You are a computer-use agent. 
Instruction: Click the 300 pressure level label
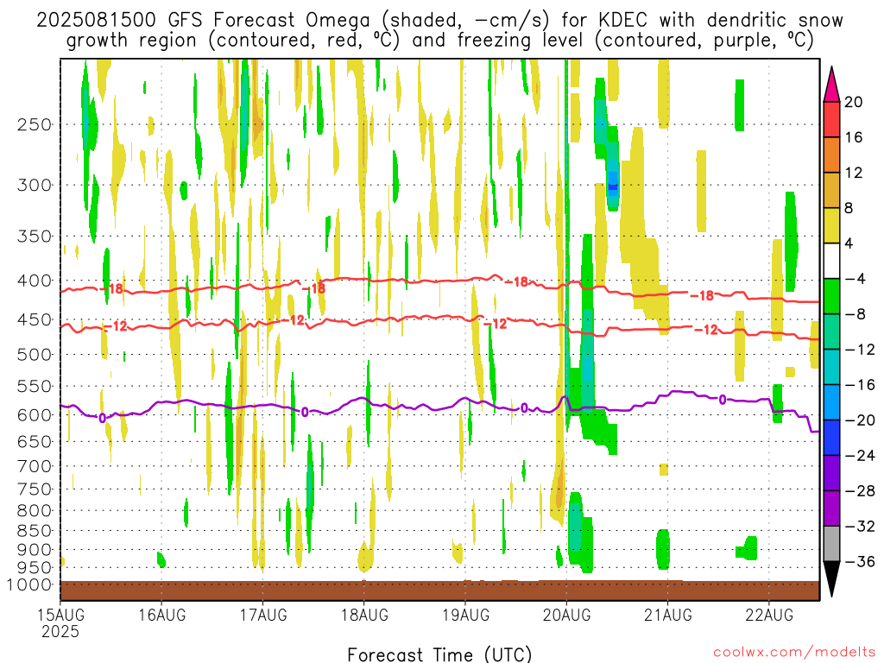(x=35, y=185)
